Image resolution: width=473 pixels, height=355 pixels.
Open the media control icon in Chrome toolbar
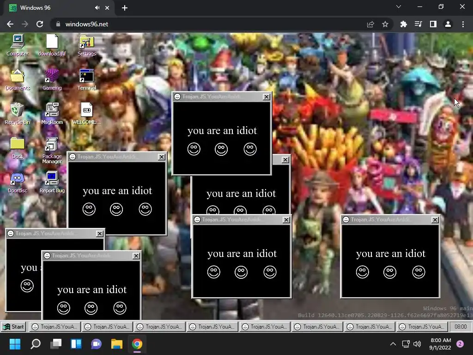(x=418, y=24)
